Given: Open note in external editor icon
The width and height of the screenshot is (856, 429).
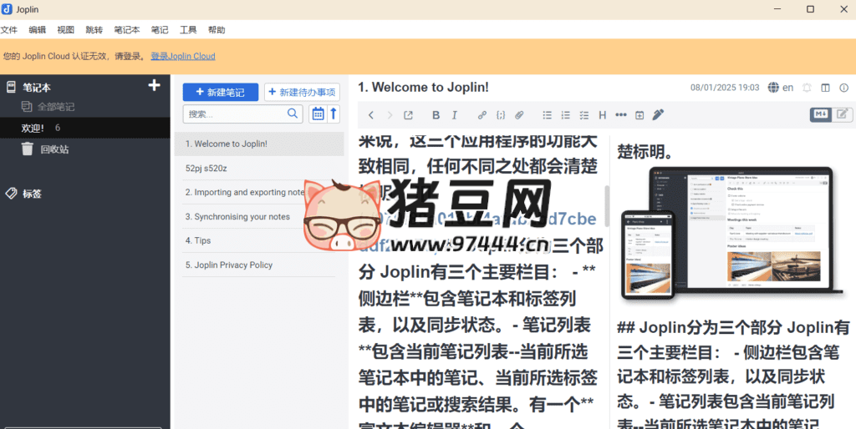Looking at the screenshot, I should 408,115.
